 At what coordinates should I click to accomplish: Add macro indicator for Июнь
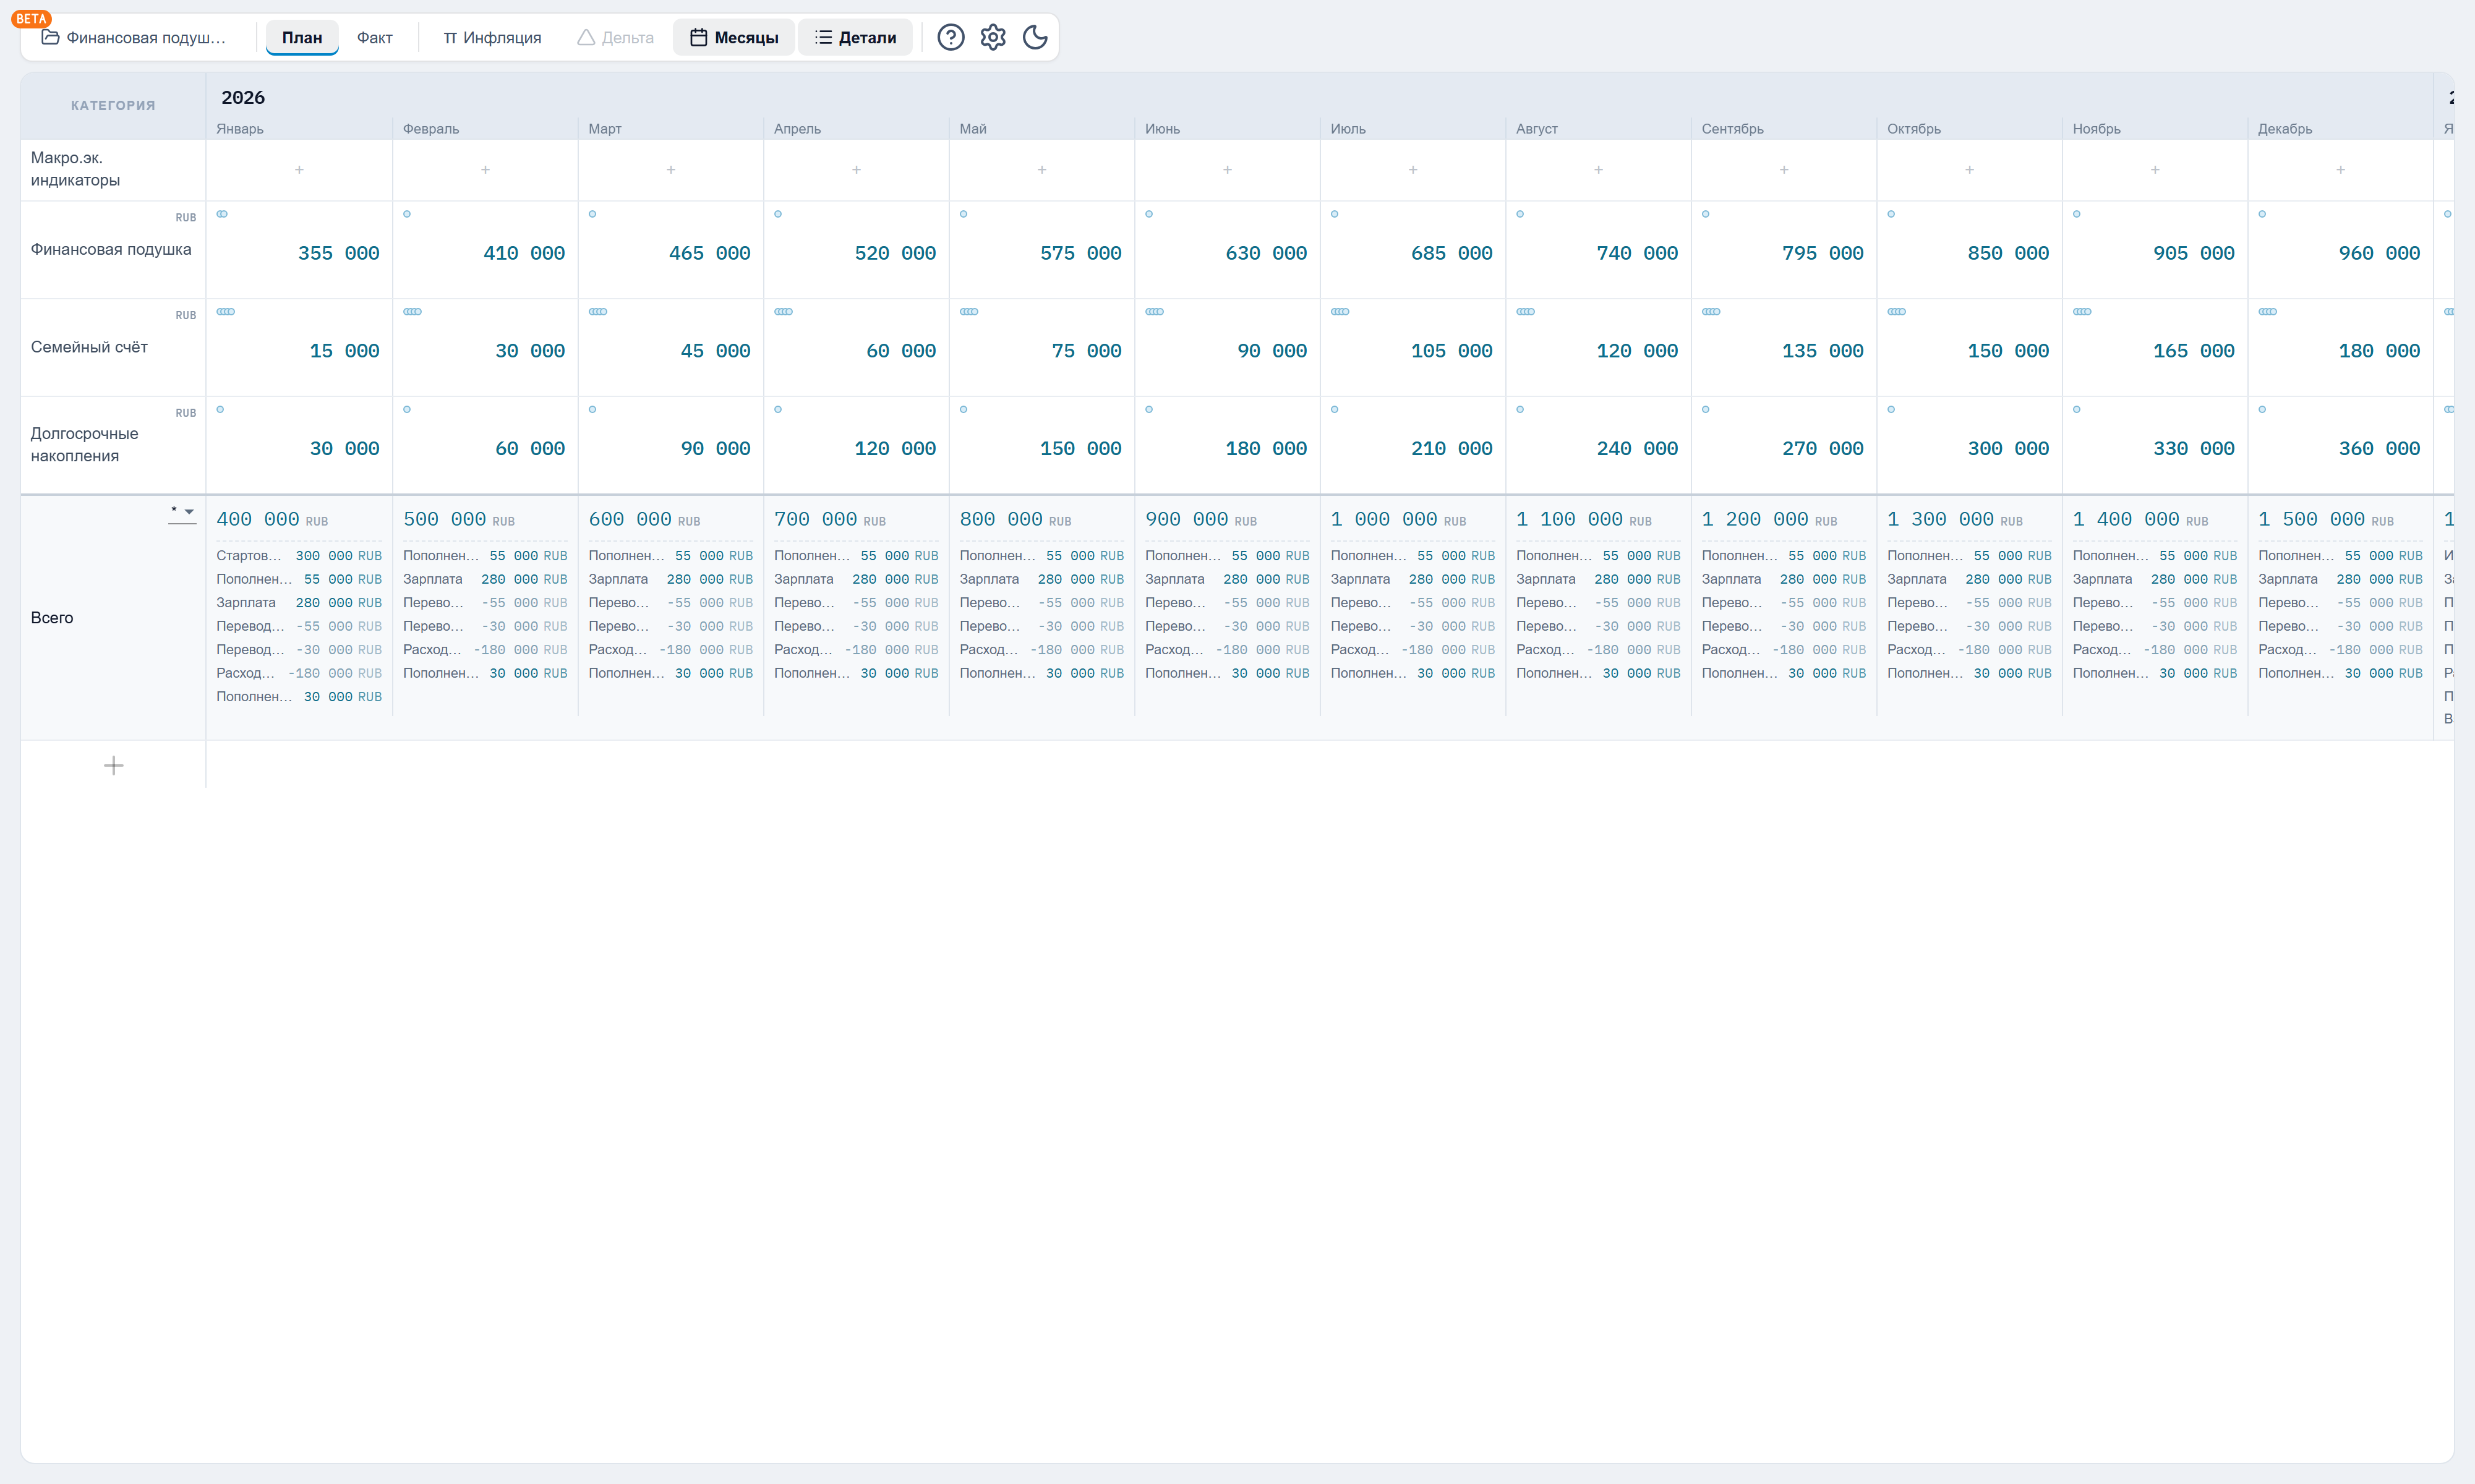click(x=1227, y=170)
